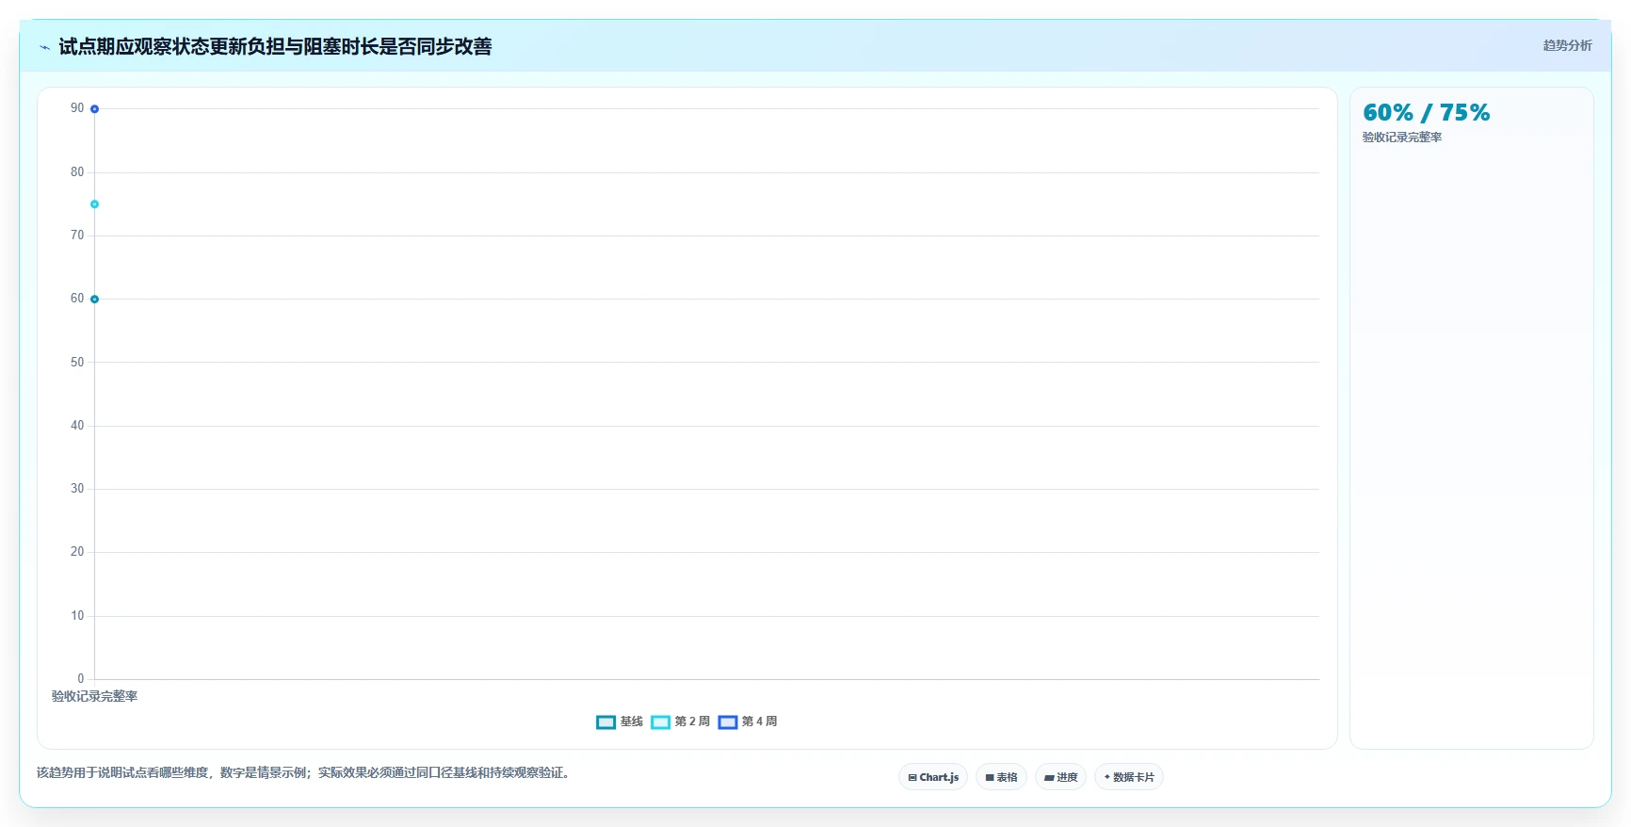
Task: Click the 验收记录完整率 caption under 60% / 75%
Action: [1401, 138]
